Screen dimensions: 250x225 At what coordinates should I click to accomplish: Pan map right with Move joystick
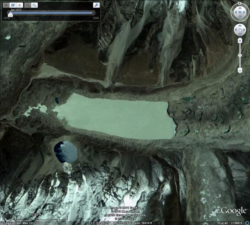pyautogui.click(x=244, y=30)
